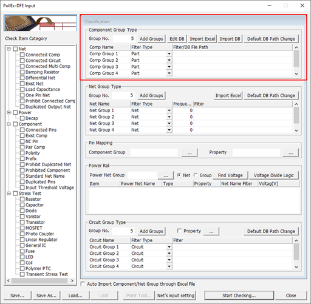
Task: Open Voltage Divide Logic
Action: pyautogui.click(x=274, y=175)
